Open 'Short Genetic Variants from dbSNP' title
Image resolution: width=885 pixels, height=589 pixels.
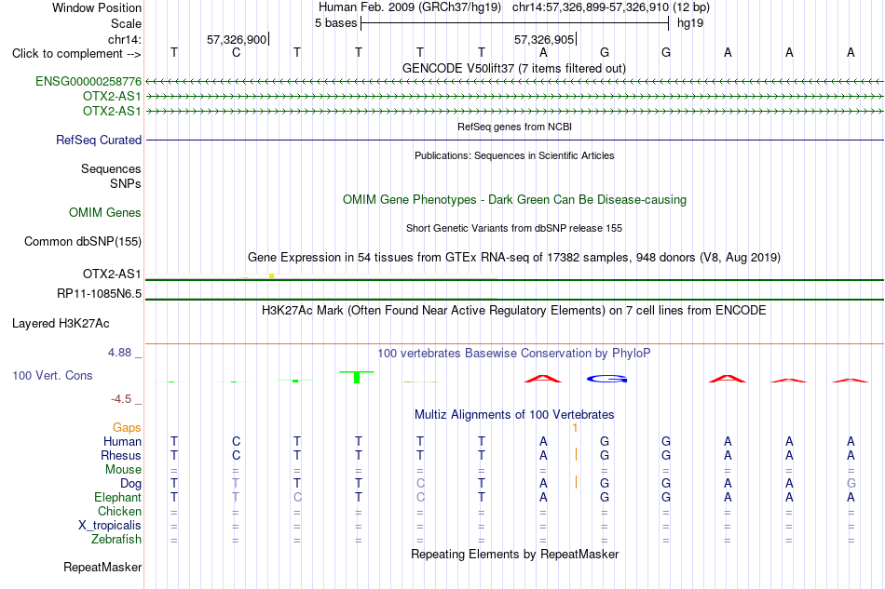tap(514, 228)
